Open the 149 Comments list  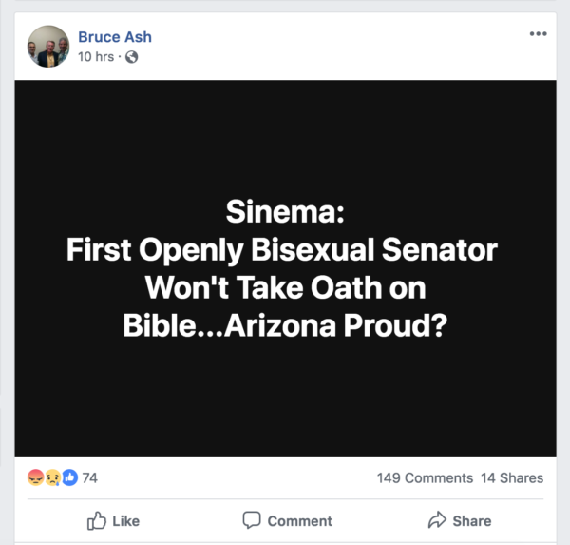pos(425,478)
